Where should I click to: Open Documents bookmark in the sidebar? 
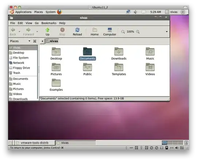pos(23,79)
